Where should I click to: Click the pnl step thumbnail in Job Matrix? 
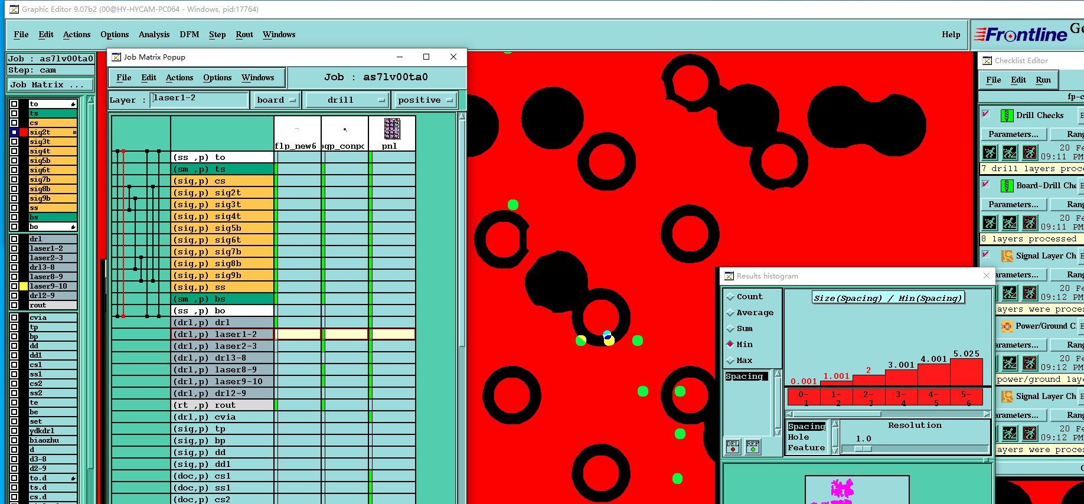click(x=392, y=129)
